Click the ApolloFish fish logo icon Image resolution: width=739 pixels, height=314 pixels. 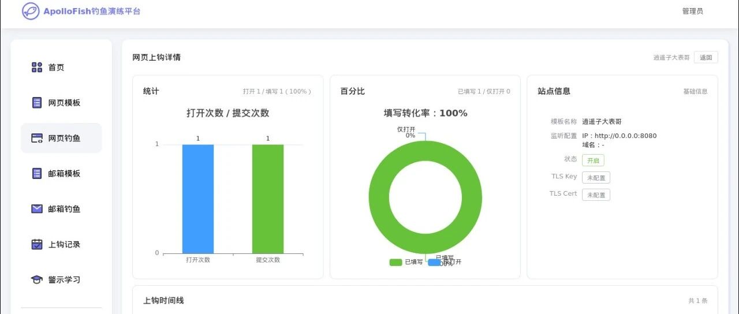31,11
